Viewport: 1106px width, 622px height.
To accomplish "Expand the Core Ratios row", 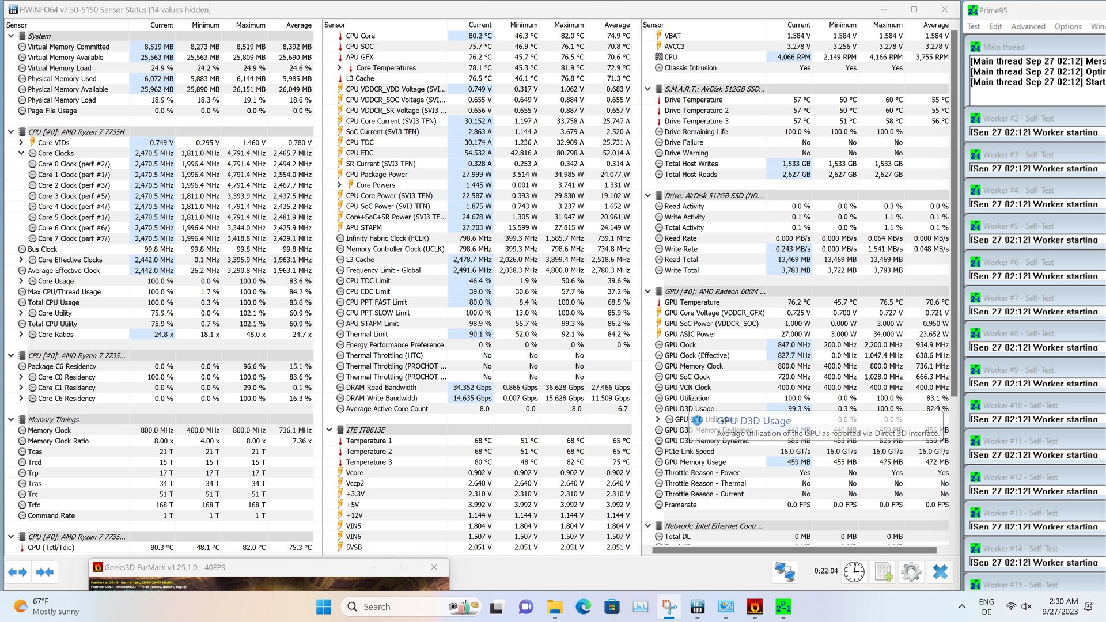I will pyautogui.click(x=21, y=334).
